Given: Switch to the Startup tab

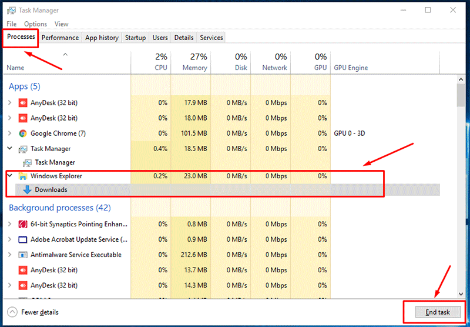Looking at the screenshot, I should click(x=135, y=38).
